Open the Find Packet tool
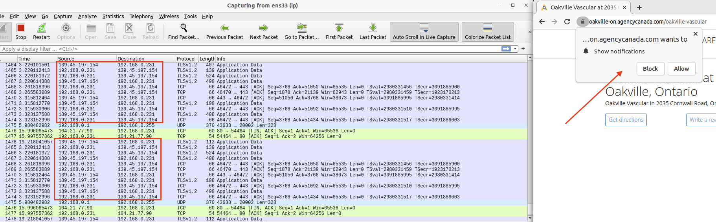Image resolution: width=716 pixels, height=222 pixels. [184, 31]
